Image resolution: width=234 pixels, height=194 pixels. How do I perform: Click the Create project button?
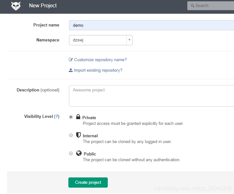(88, 183)
